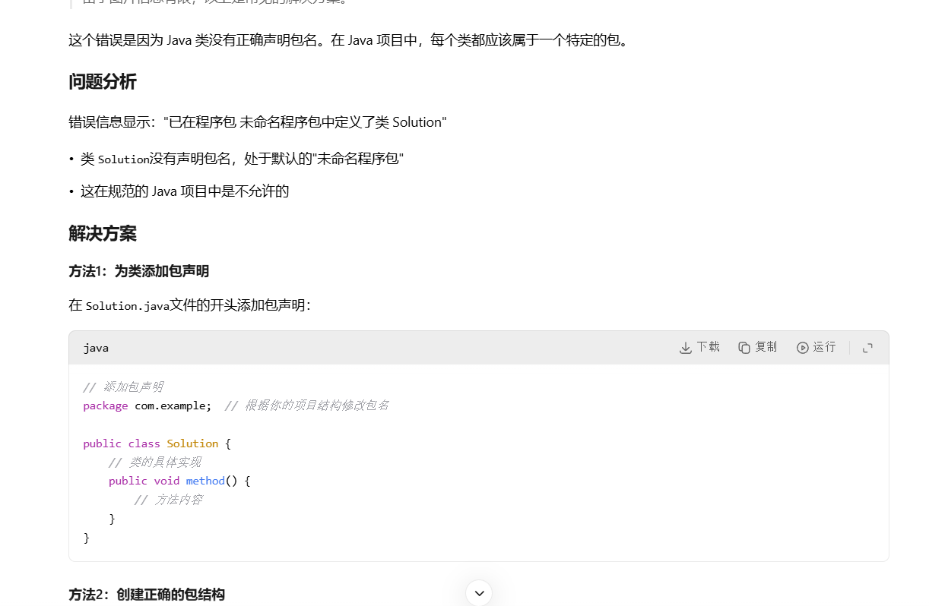This screenshot has width=929, height=606.
Task: Select the java language label on the code block
Action: coord(96,347)
